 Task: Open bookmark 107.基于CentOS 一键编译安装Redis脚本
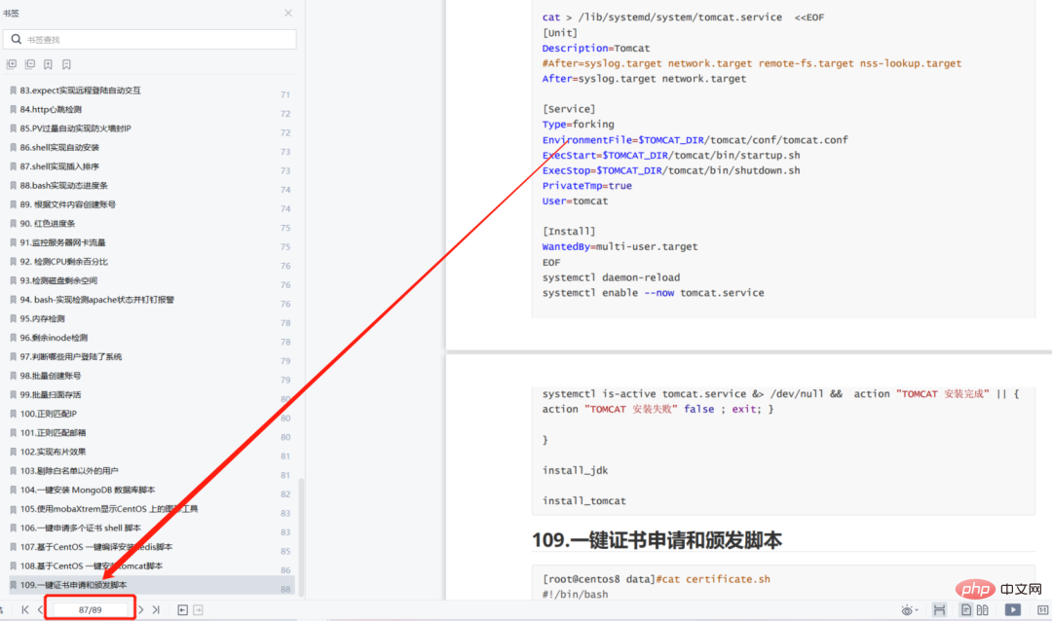(95, 547)
